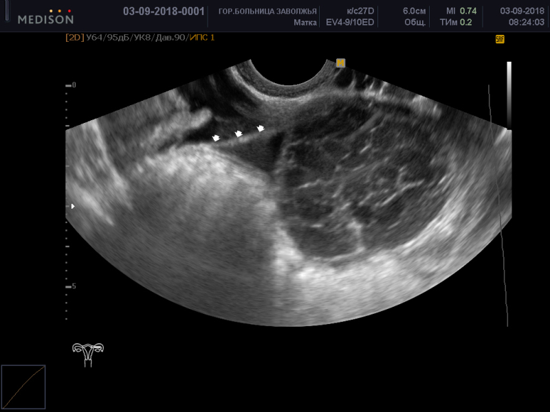Click the orange M orientation marker
Viewport: 550px width, 412px height.
340,63
